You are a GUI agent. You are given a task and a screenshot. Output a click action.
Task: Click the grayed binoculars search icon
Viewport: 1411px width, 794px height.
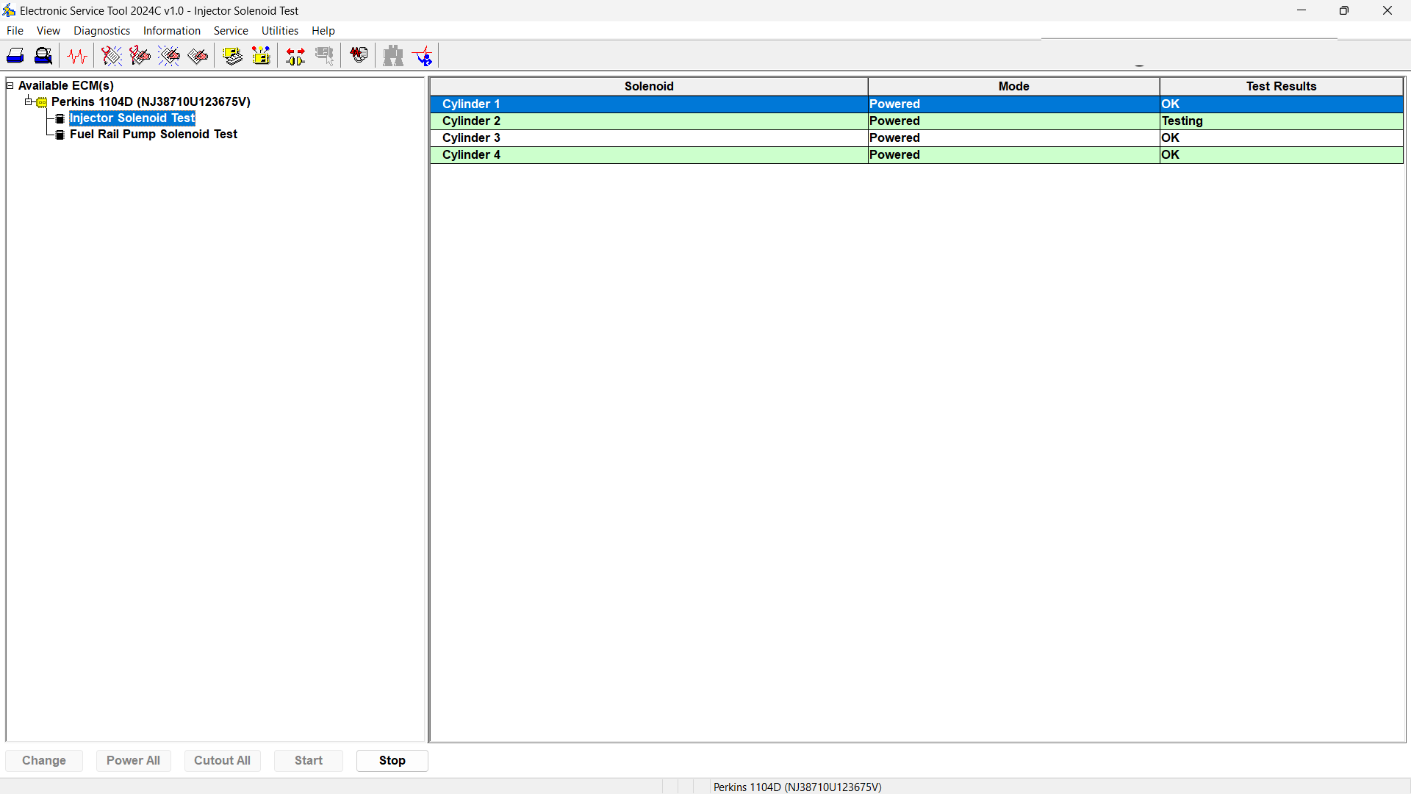tap(393, 56)
